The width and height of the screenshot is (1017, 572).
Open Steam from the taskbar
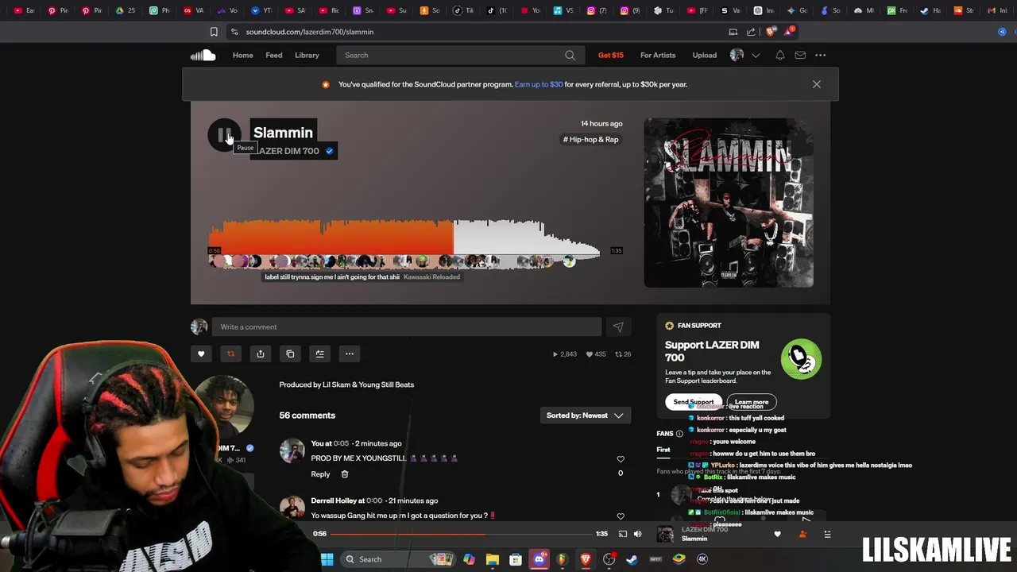[x=632, y=559]
